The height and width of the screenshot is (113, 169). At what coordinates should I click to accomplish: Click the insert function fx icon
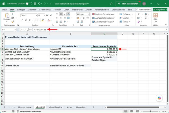(x=28, y=29)
